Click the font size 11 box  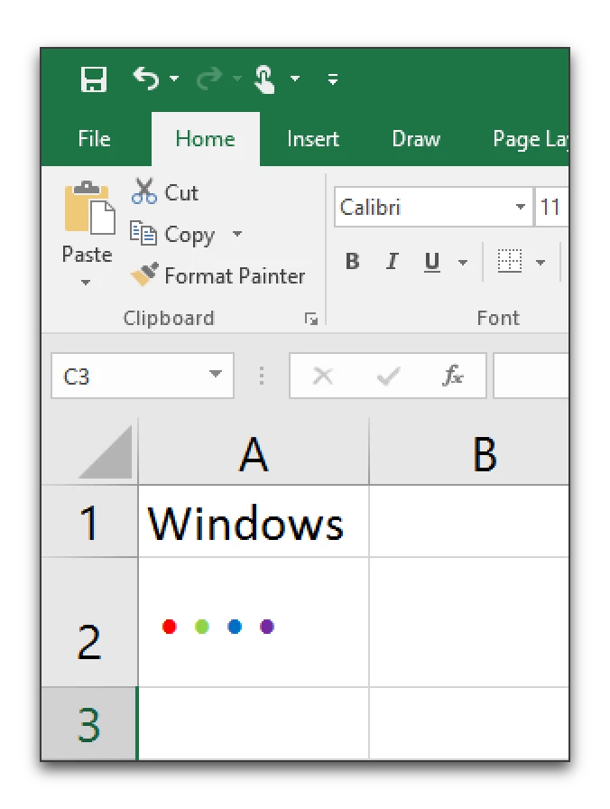[x=552, y=207]
